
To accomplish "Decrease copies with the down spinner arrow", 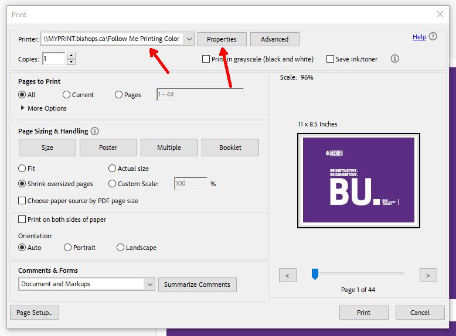I will pos(71,61).
